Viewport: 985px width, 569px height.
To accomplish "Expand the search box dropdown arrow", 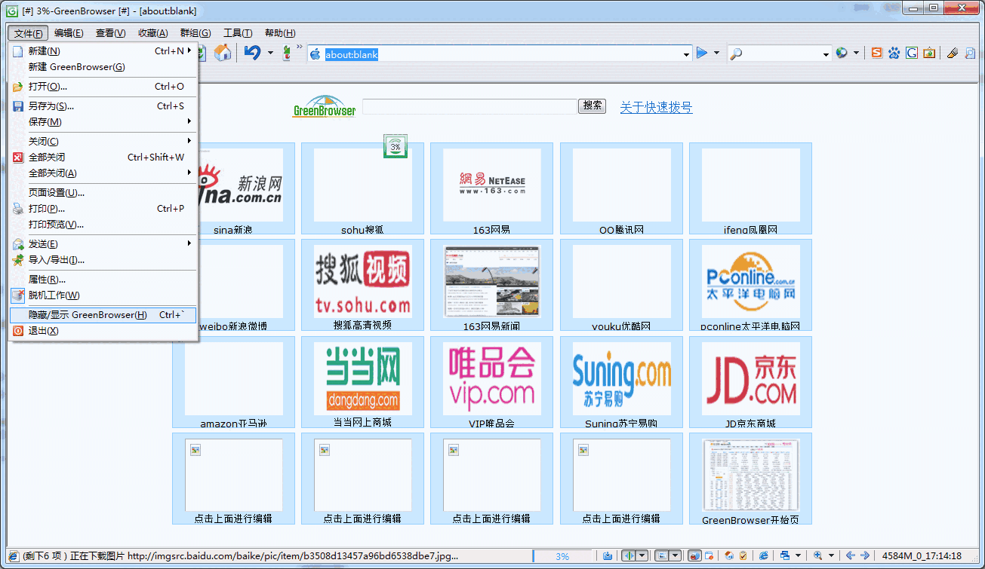I will (826, 54).
